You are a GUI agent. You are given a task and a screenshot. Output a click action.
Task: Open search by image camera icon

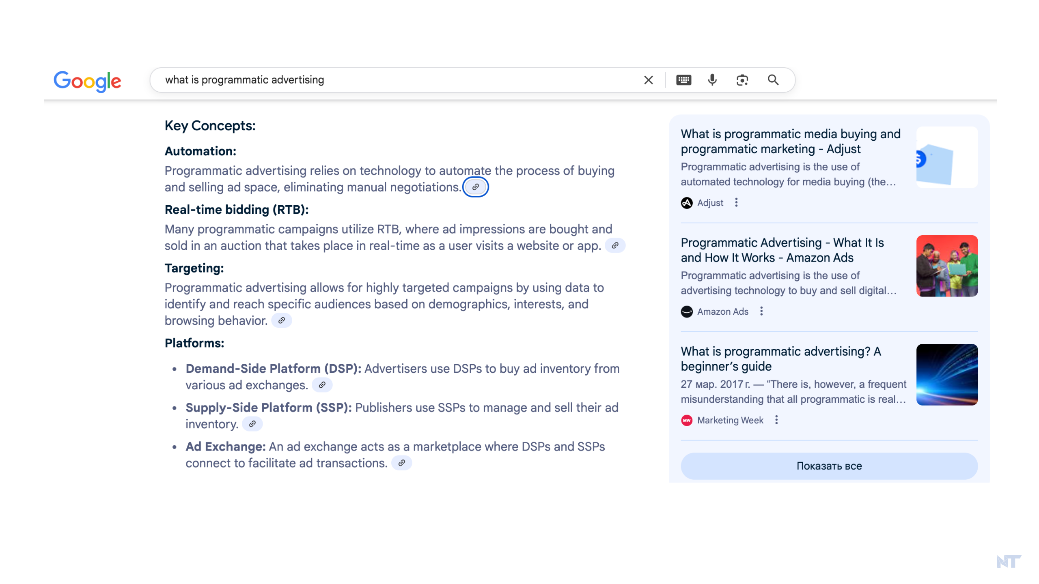coord(742,80)
